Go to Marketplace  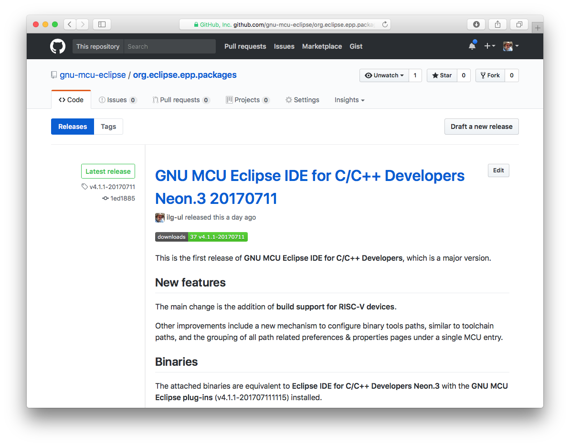(322, 46)
